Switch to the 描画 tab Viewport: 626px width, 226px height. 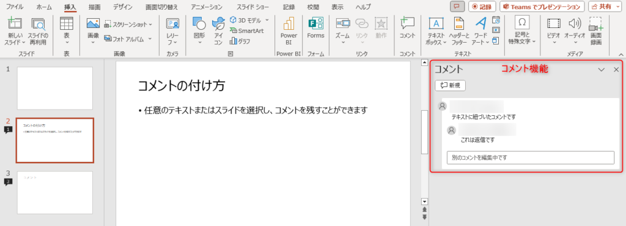pos(95,7)
